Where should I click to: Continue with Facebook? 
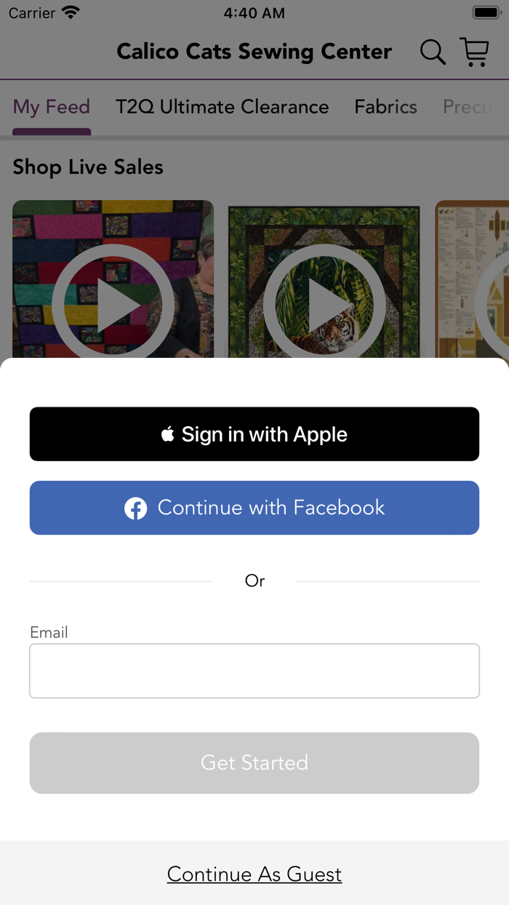pyautogui.click(x=254, y=508)
